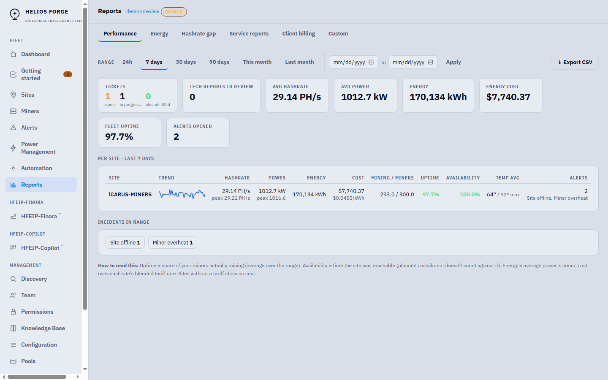The image size is (608, 380).
Task: Click the Configuration lines icon
Action: click(13, 345)
